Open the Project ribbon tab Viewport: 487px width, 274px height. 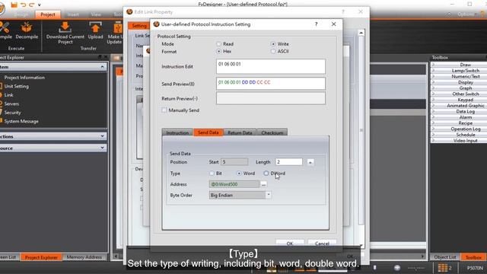click(47, 14)
